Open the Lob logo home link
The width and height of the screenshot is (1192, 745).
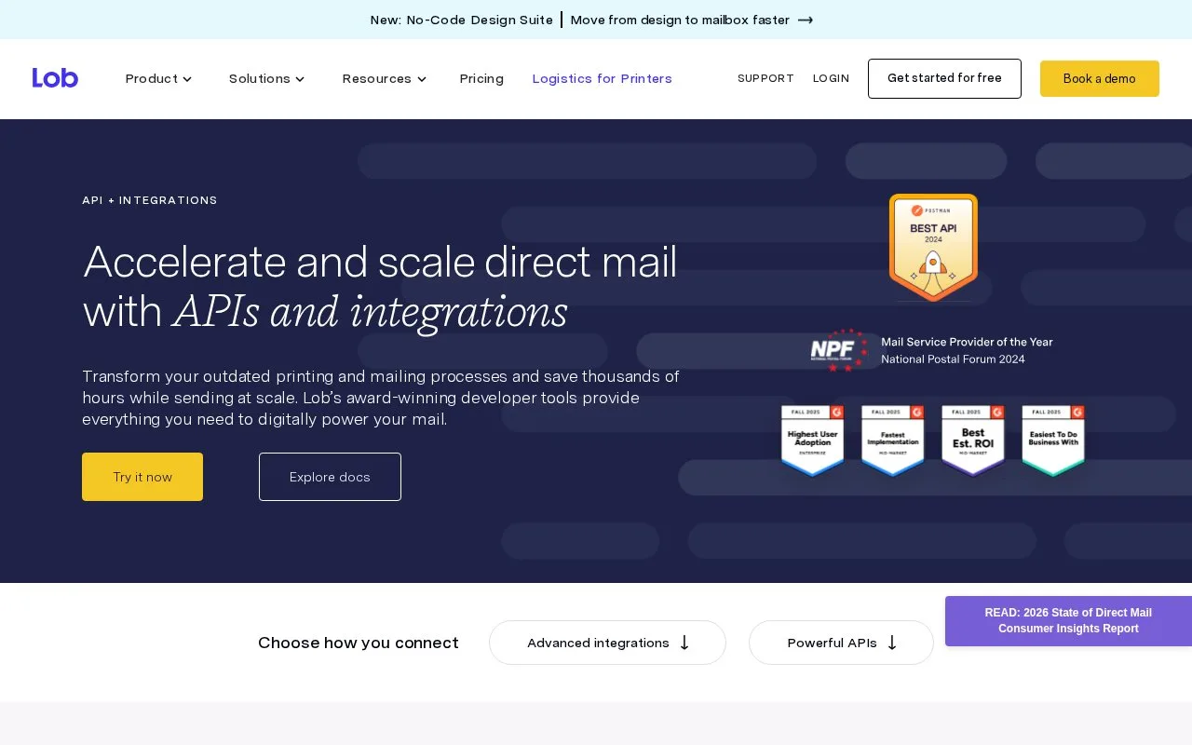pyautogui.click(x=55, y=78)
